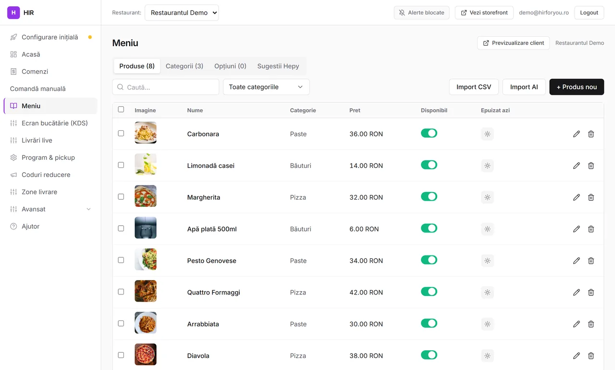The width and height of the screenshot is (615, 370).
Task: Check the Carbonara row checkbox
Action: [121, 133]
